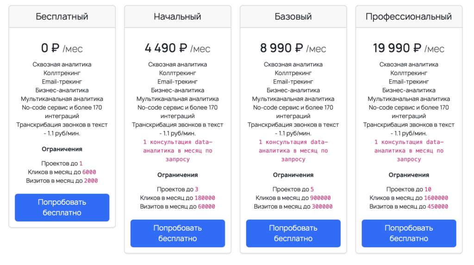The image size is (474, 265).
Task: Click the "Базовый" card header
Action: click(293, 17)
